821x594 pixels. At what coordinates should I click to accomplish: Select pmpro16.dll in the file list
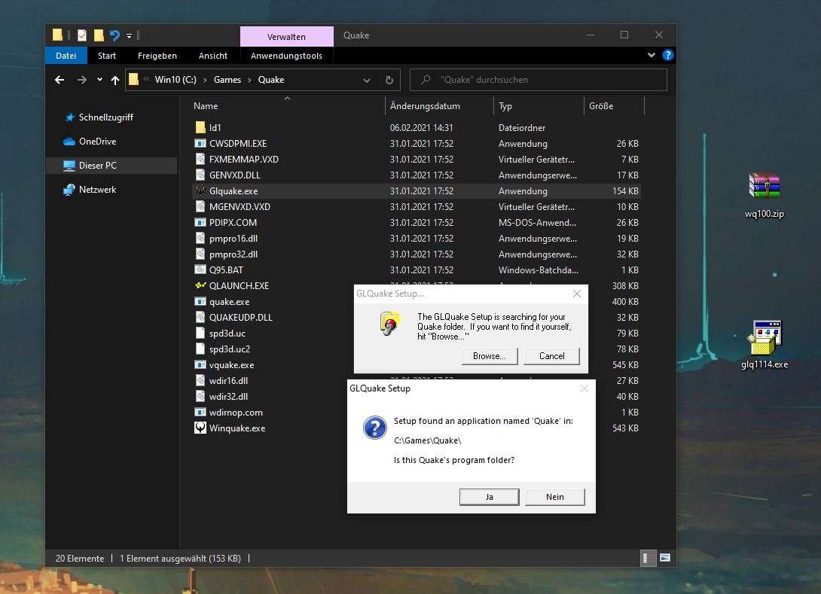[x=233, y=238]
